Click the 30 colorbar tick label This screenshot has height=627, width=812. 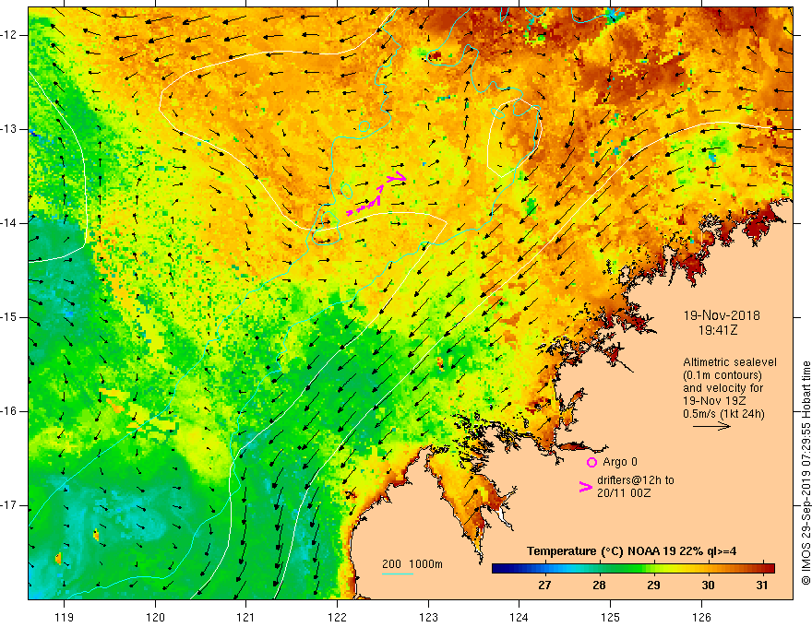[708, 586]
